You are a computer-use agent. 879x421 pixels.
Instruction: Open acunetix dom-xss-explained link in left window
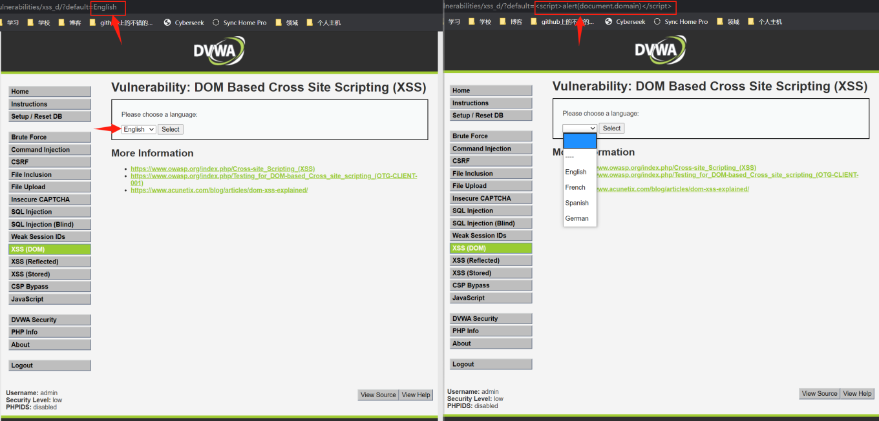(x=219, y=190)
